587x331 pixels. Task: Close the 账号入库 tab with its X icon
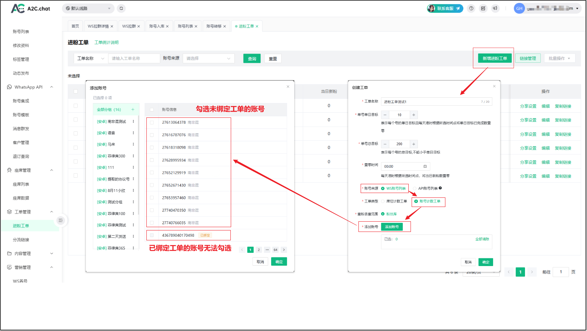(167, 26)
